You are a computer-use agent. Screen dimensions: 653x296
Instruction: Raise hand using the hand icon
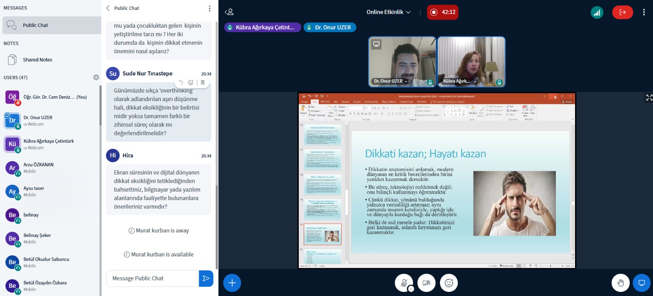tap(620, 283)
